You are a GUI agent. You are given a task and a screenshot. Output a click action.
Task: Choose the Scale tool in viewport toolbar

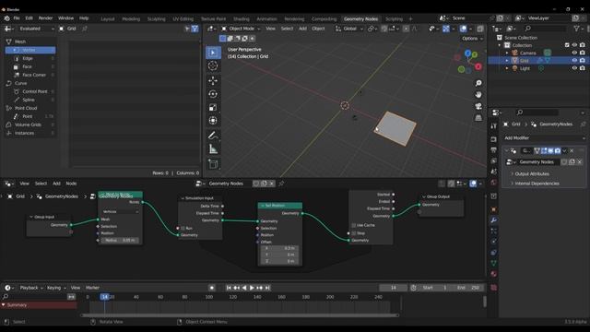point(213,108)
